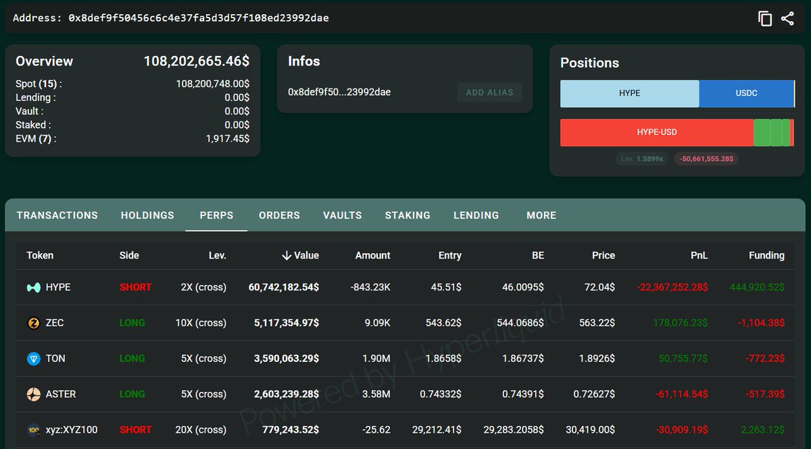
Task: Click the ZEC token name
Action: pyautogui.click(x=55, y=323)
